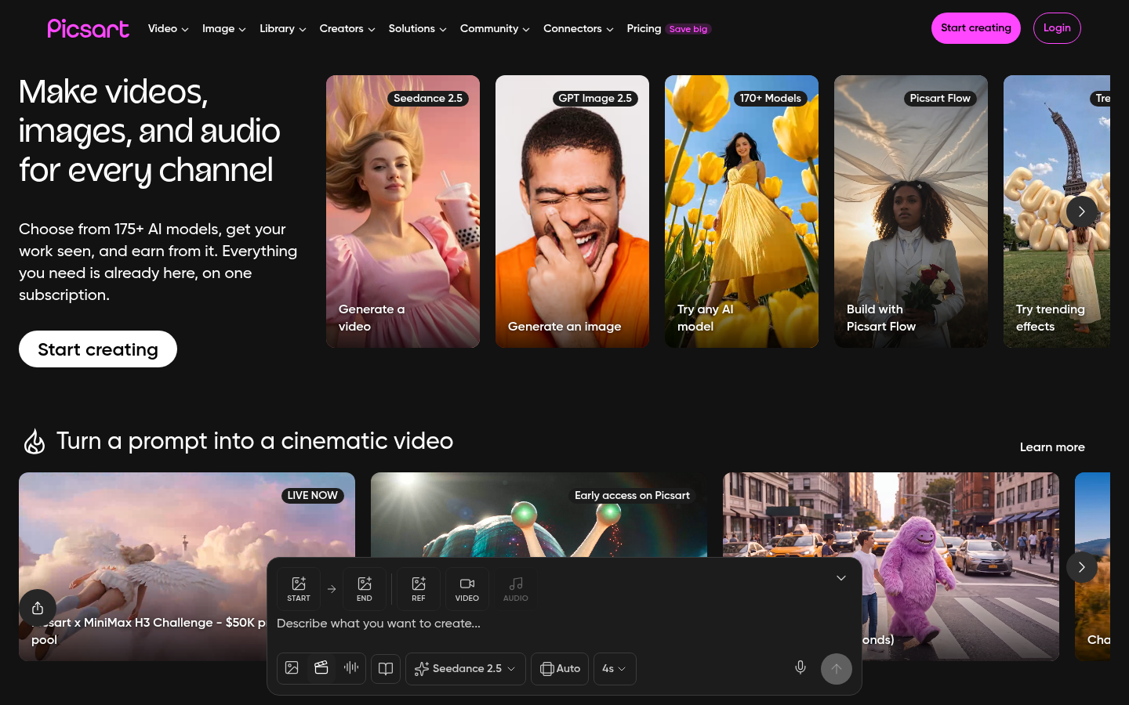The height and width of the screenshot is (705, 1129).
Task: Click the flame icon beside the heading
Action: pyautogui.click(x=34, y=442)
